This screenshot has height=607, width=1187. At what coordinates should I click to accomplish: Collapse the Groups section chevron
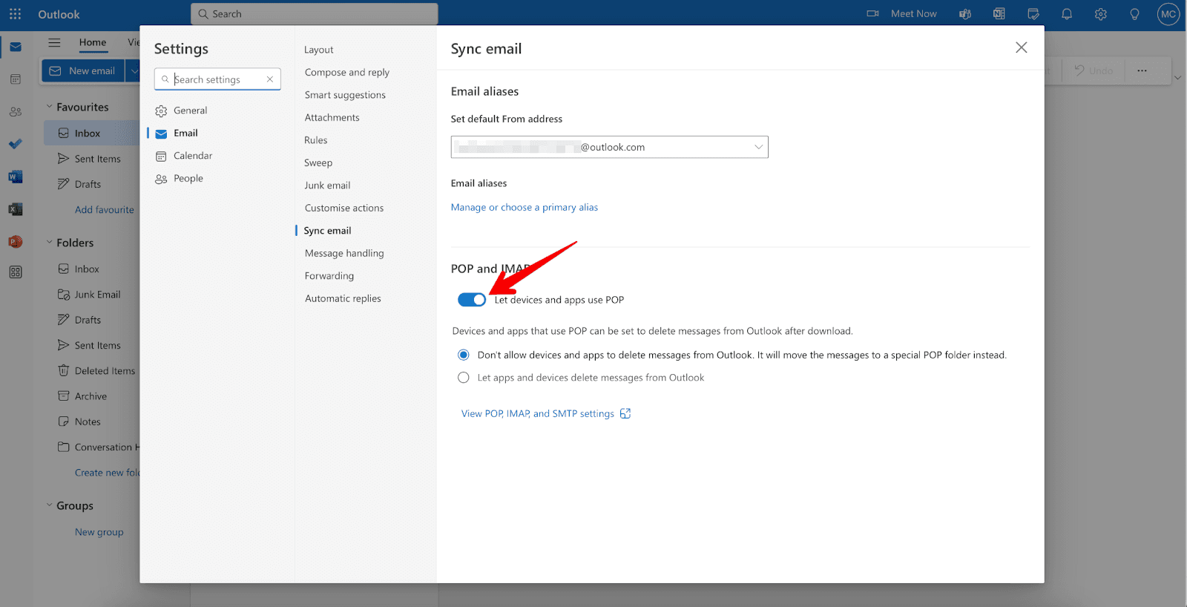(x=50, y=505)
